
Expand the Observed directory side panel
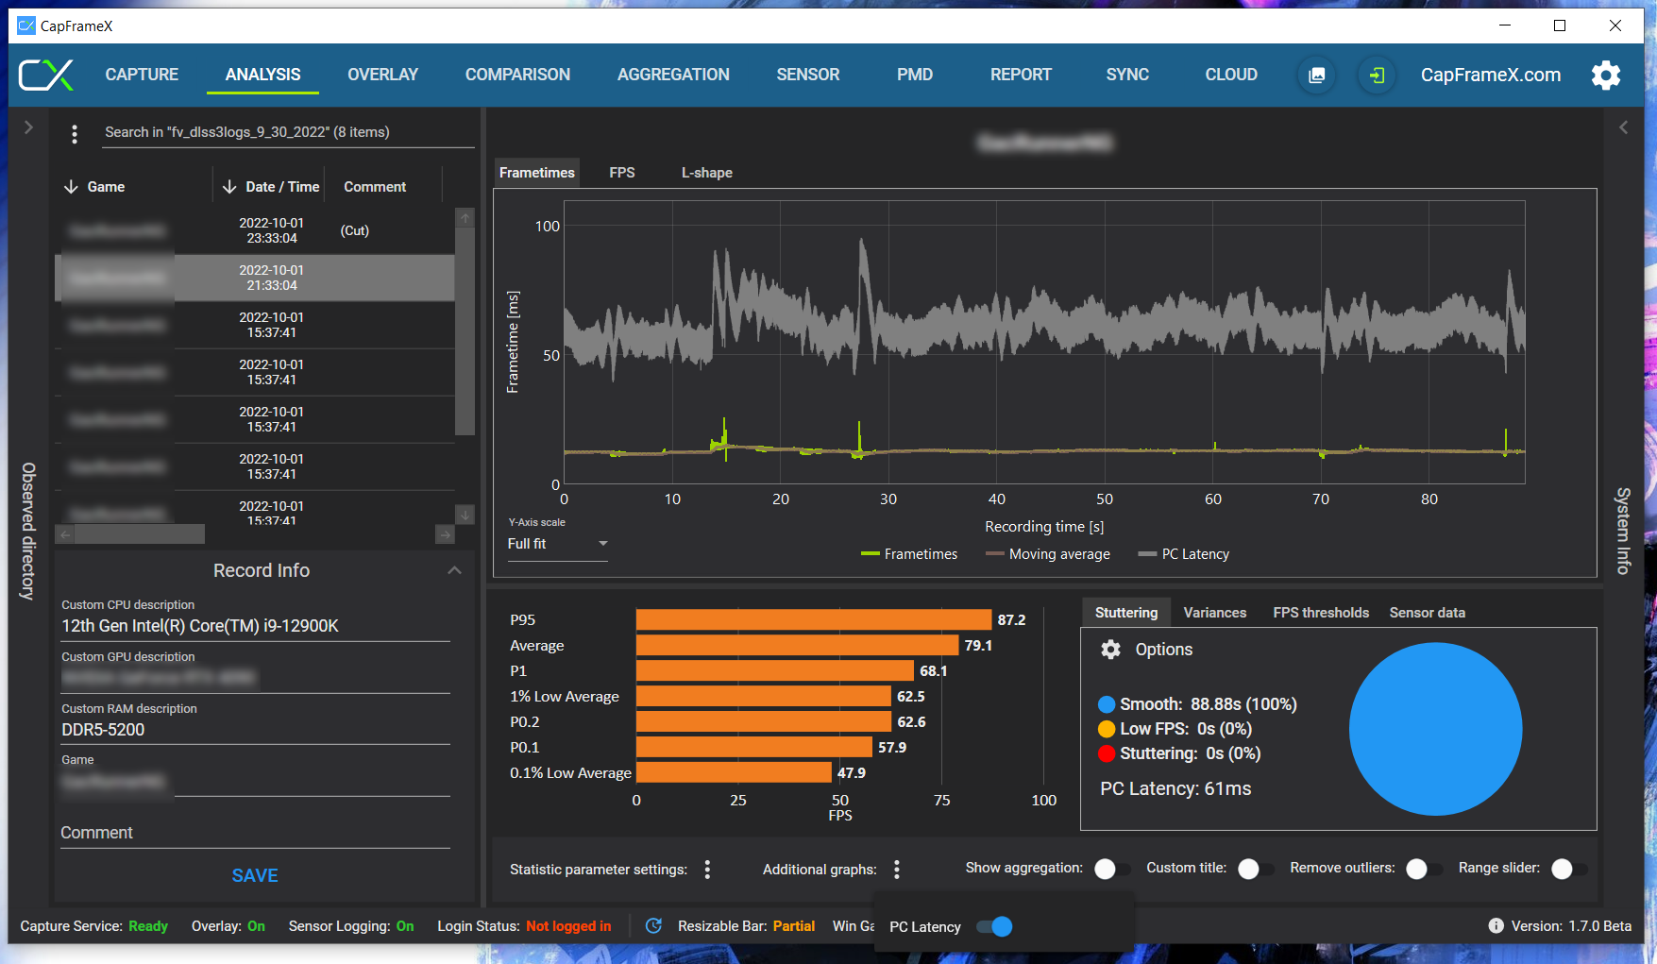tap(28, 127)
